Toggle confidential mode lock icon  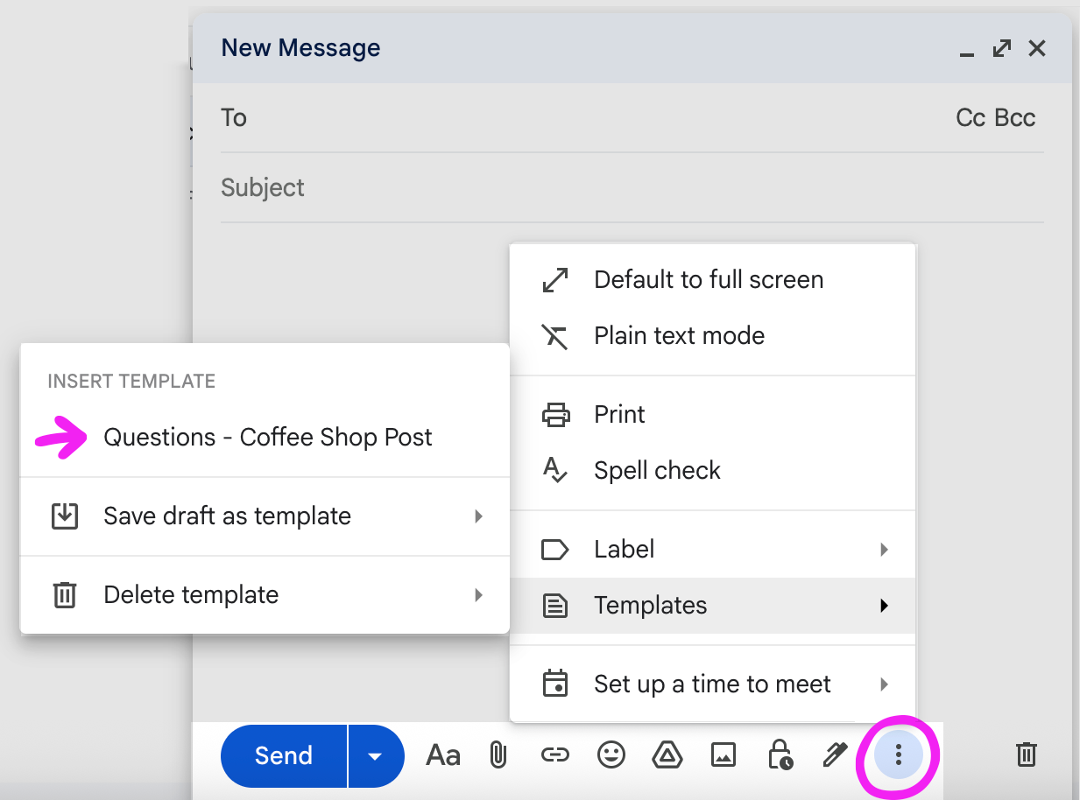[x=780, y=754]
